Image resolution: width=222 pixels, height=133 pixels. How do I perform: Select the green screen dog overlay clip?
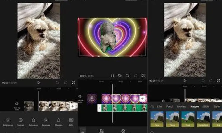[x=124, y=108]
